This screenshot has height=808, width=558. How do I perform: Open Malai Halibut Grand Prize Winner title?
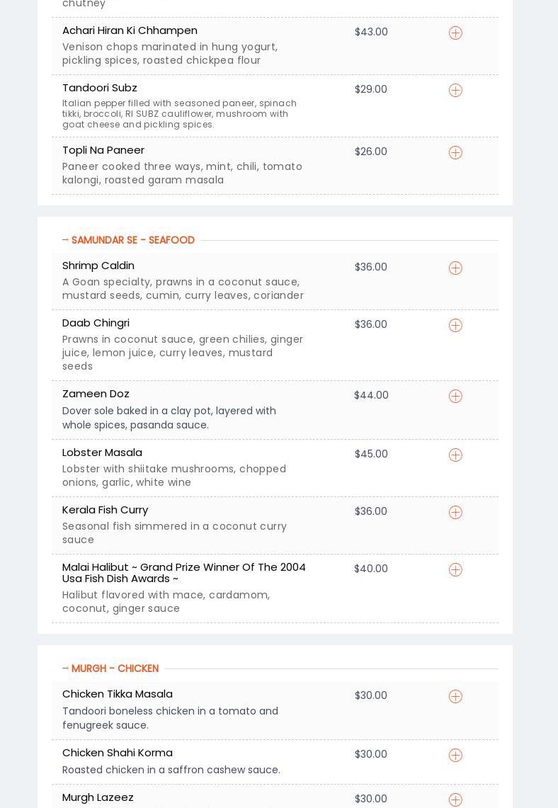click(183, 573)
